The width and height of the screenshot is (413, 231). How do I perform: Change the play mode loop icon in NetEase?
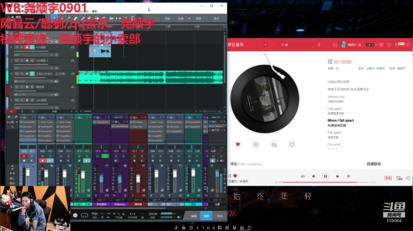303,177
